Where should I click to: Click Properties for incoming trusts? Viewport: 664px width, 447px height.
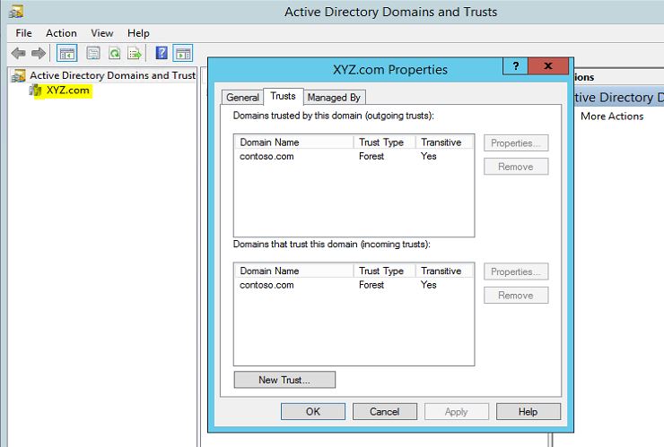tap(516, 271)
